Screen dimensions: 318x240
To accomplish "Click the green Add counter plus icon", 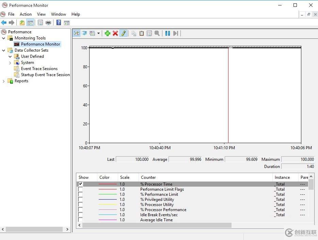I will click(108, 33).
